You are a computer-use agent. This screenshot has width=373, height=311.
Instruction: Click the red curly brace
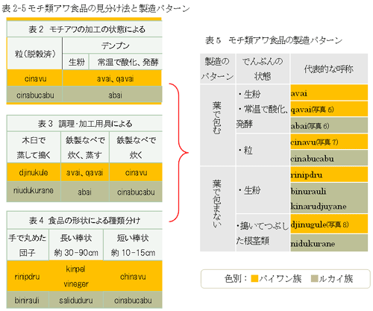178,153
